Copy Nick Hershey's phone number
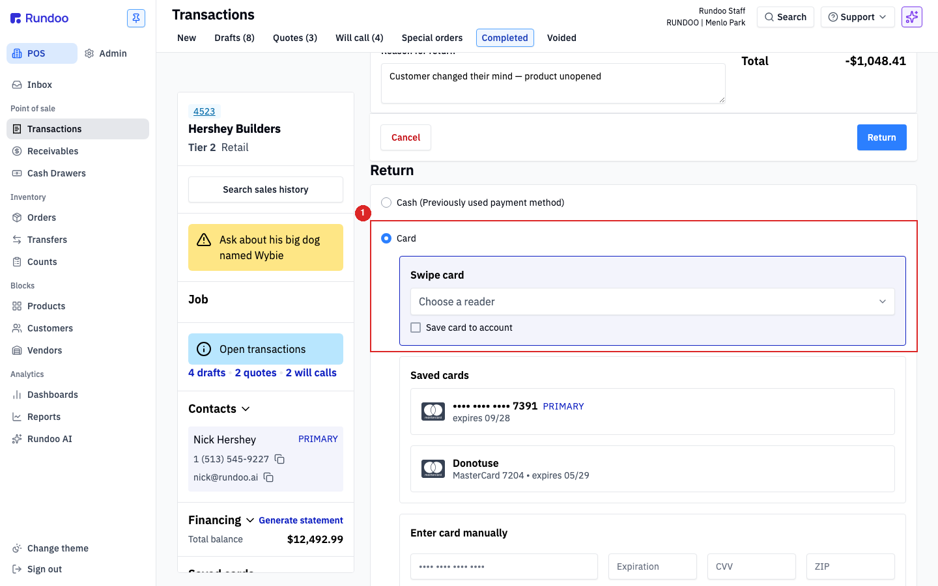Viewport: 938px width, 586px height. pyautogui.click(x=279, y=459)
